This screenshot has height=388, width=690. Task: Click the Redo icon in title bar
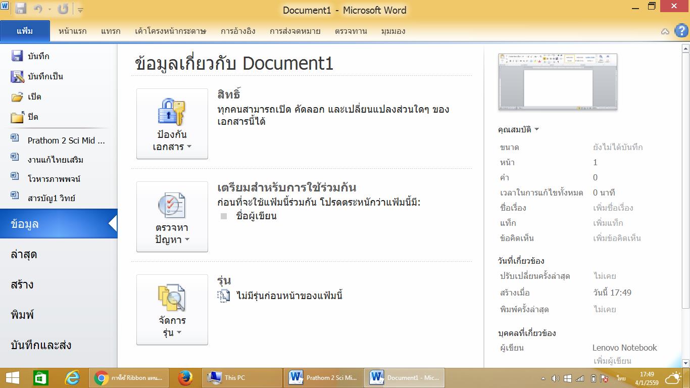coord(63,9)
